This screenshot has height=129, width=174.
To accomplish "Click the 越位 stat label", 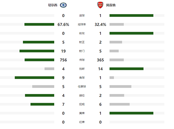I will 82,95.
